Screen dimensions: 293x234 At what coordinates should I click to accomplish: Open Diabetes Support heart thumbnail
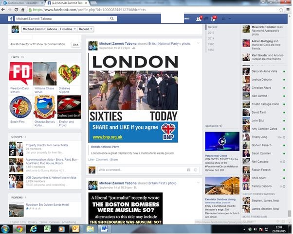[69, 73]
